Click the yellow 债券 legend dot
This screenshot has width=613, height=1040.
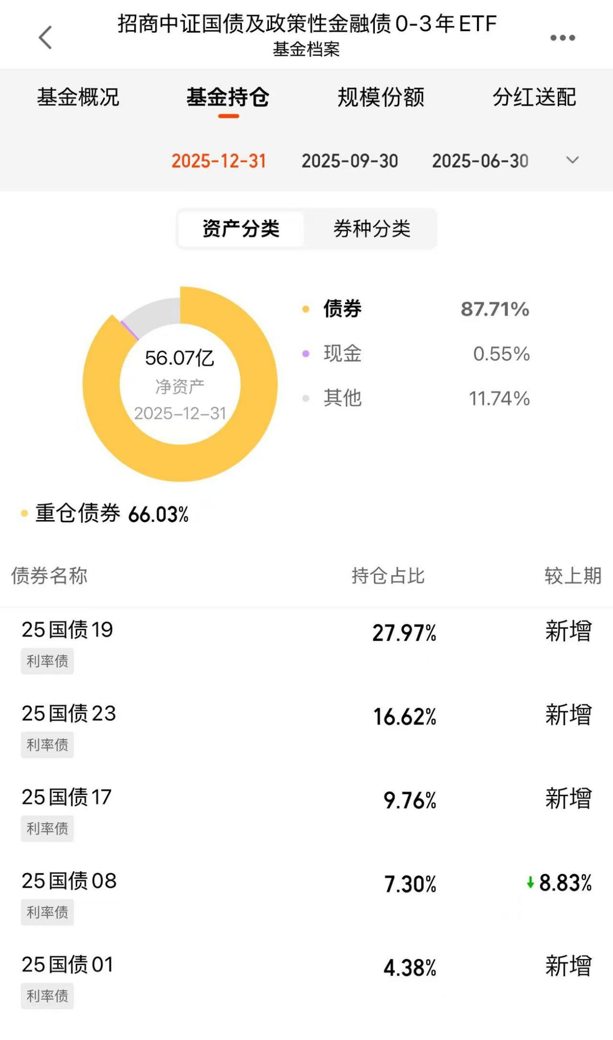[x=306, y=309]
